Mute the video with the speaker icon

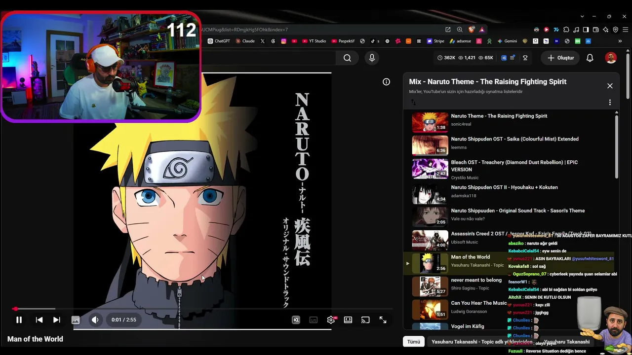95,320
